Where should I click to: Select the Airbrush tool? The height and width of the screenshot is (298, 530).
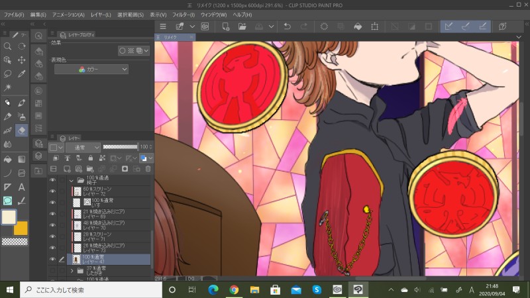[x=22, y=117]
